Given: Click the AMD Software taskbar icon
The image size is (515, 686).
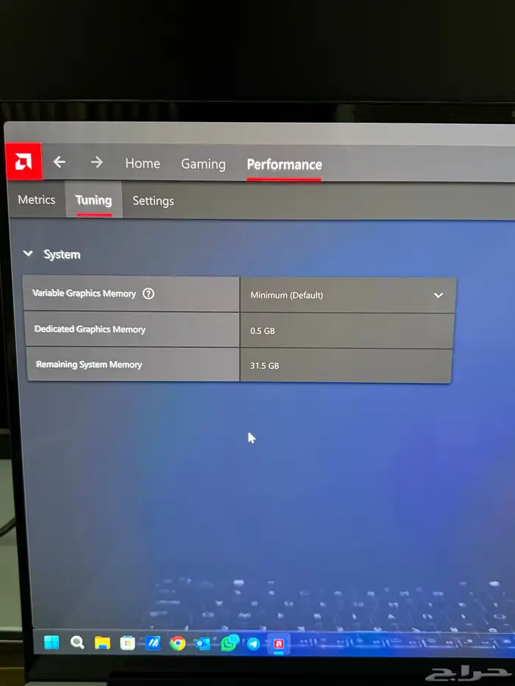Looking at the screenshot, I should click(279, 644).
